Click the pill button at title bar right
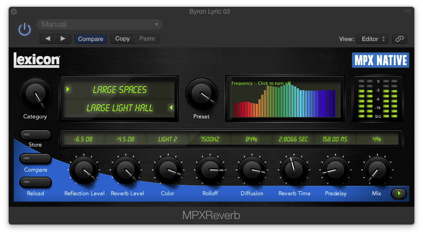423x235 pixels. pyautogui.click(x=408, y=11)
